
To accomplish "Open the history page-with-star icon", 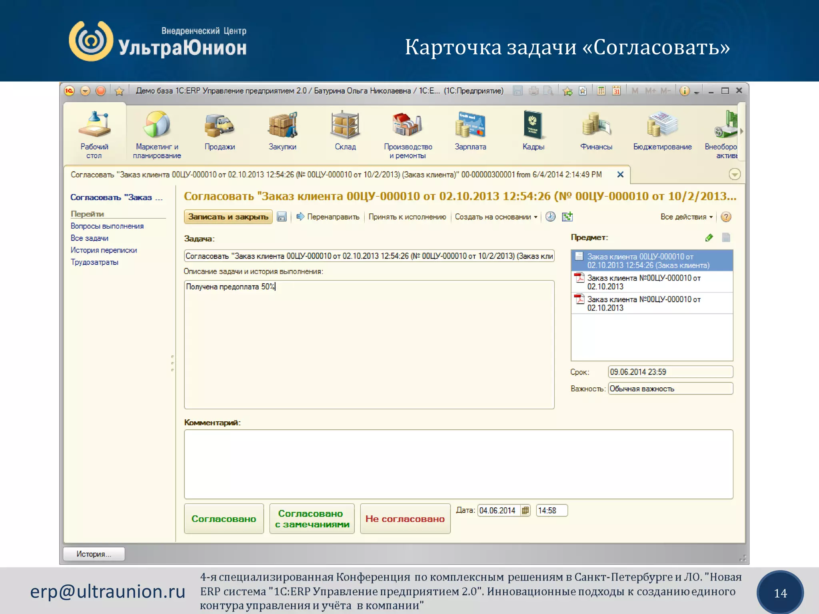I will 583,91.
